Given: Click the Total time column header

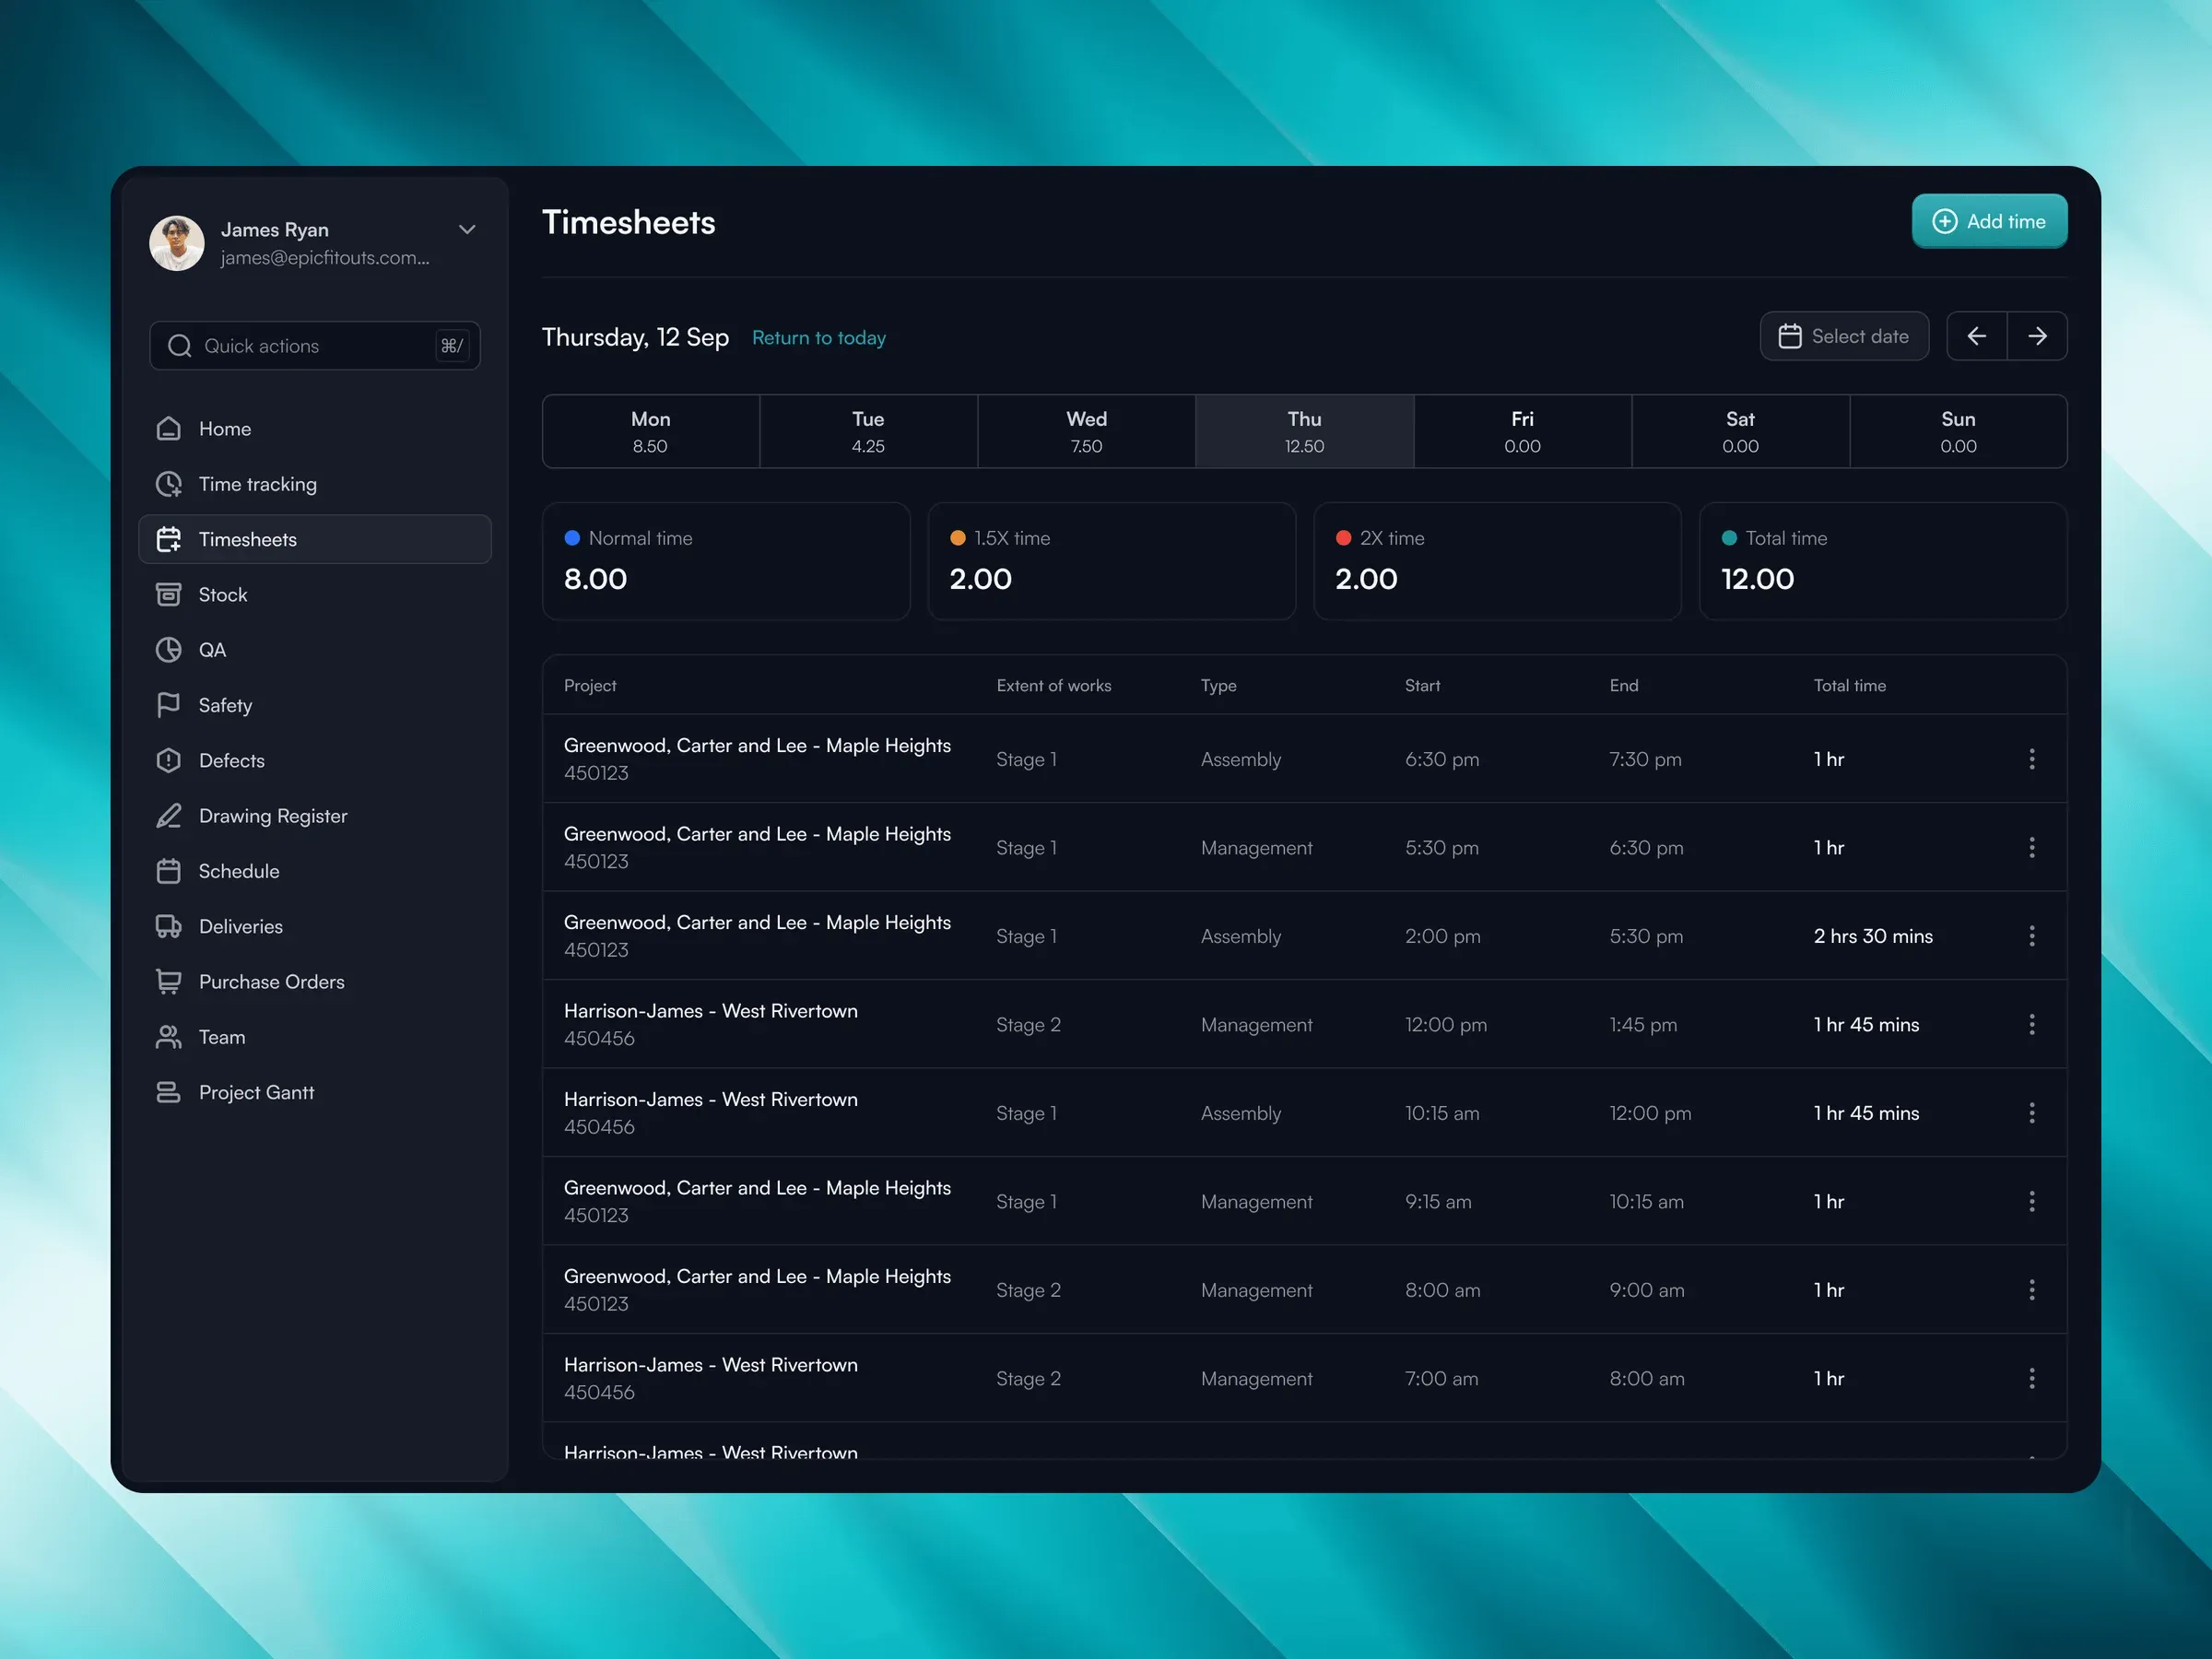Looking at the screenshot, I should pyautogui.click(x=1850, y=686).
